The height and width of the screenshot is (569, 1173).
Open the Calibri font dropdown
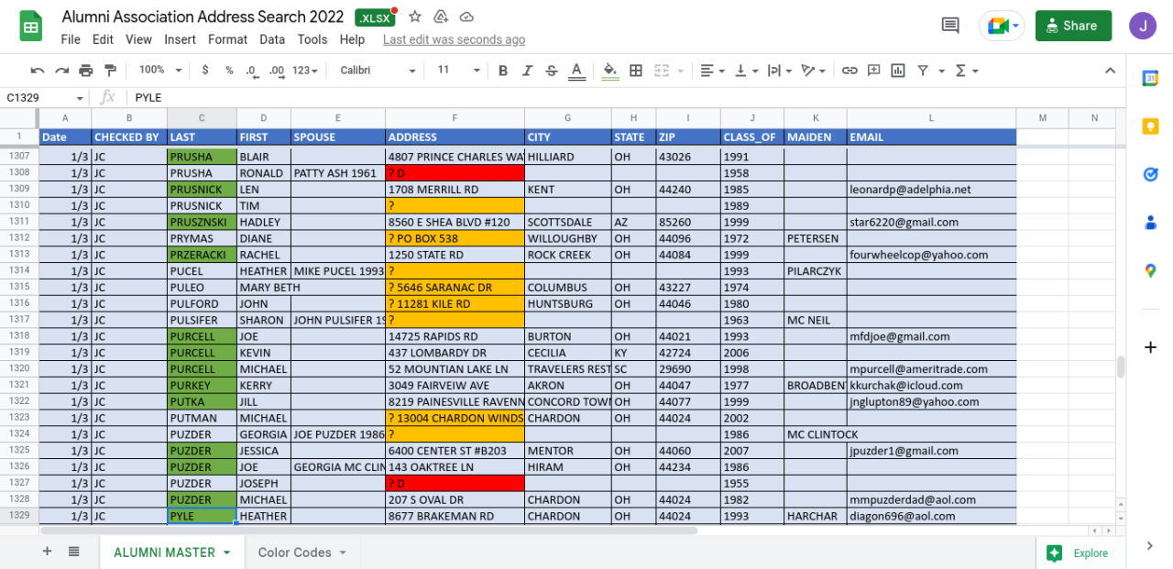click(378, 71)
